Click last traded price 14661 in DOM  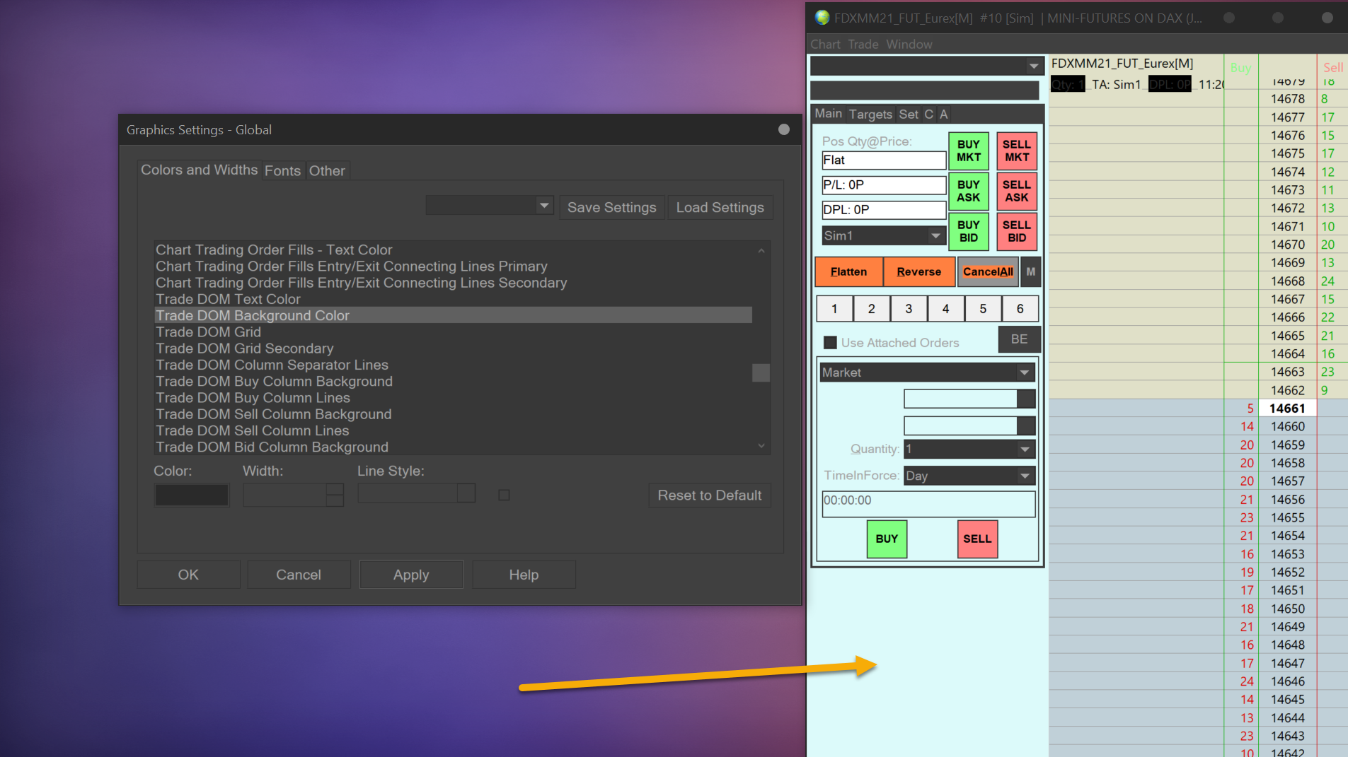tap(1287, 409)
